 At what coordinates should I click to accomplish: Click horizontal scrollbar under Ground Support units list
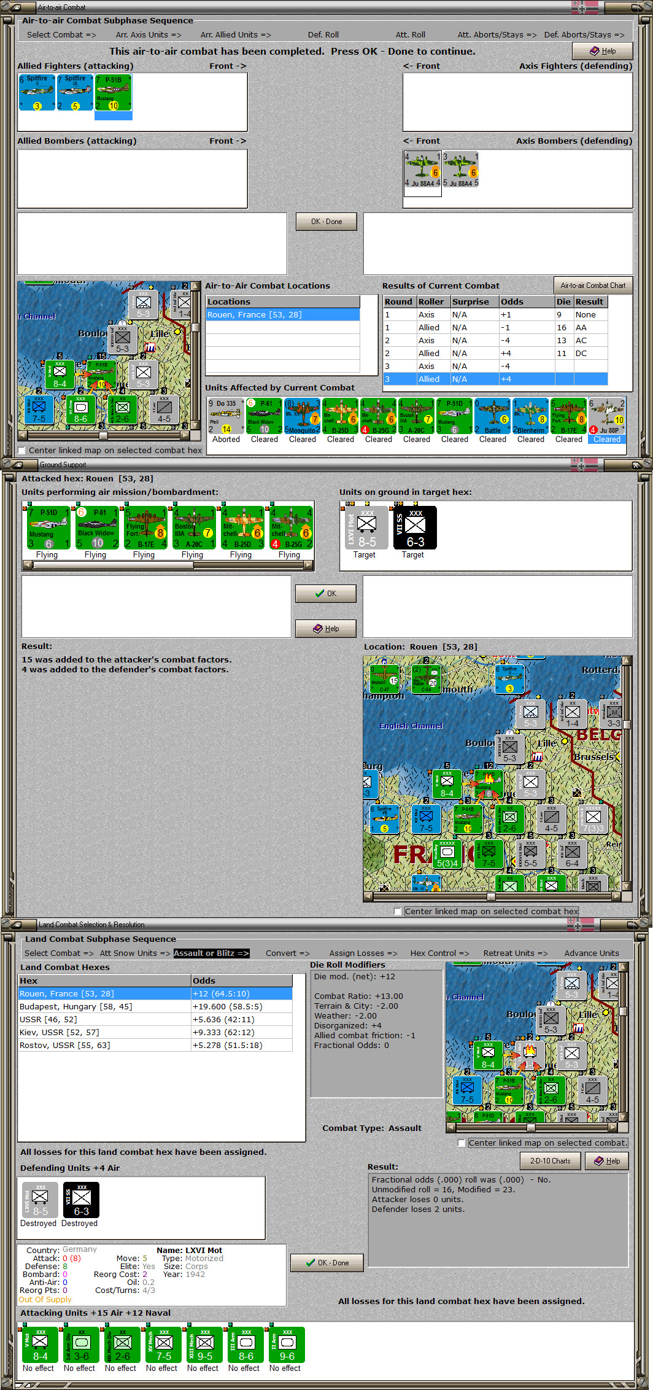169,565
